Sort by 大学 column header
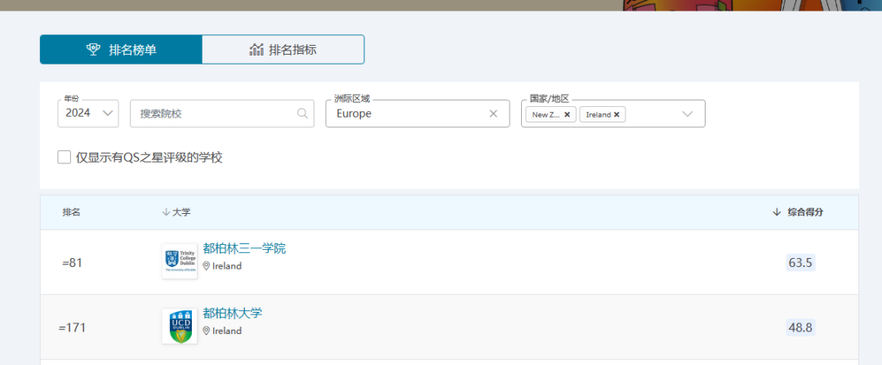Viewport: 882px width, 365px height. point(176,212)
